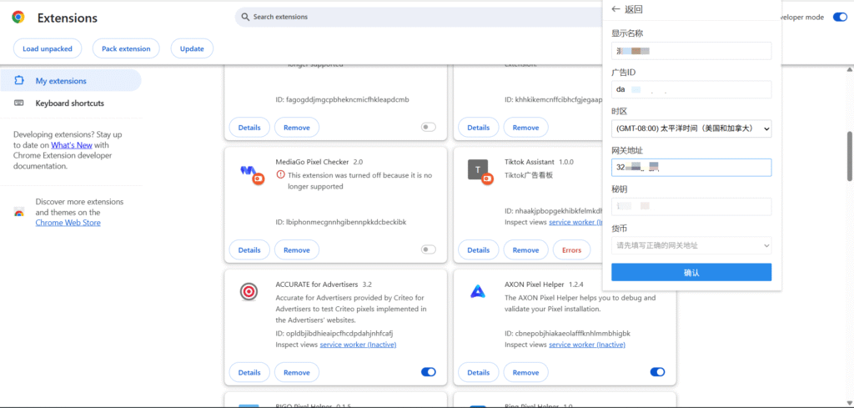Enable the MediaGo Pixel Checker toggle
The width and height of the screenshot is (854, 408).
(x=429, y=249)
